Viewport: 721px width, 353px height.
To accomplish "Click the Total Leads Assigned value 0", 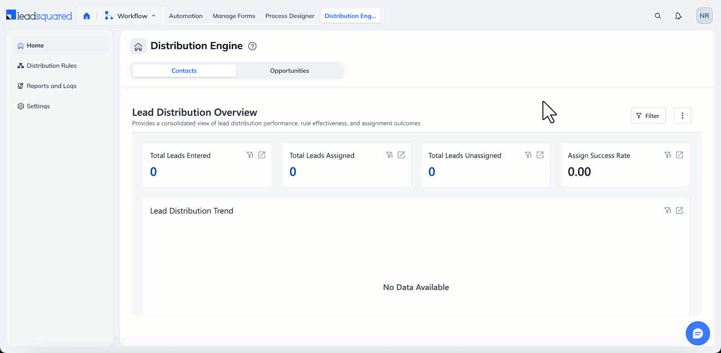I will point(293,172).
